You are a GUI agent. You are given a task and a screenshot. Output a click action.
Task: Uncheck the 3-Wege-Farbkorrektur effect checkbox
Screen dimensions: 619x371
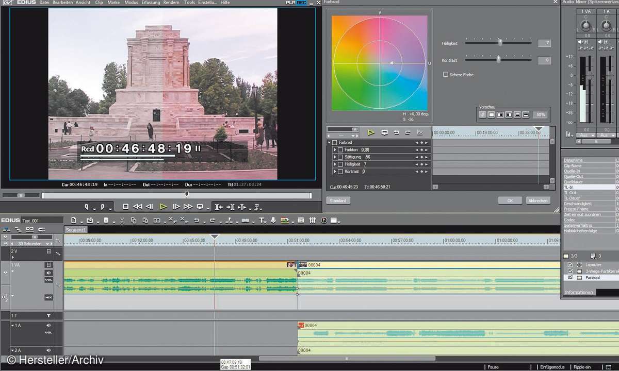coord(570,271)
